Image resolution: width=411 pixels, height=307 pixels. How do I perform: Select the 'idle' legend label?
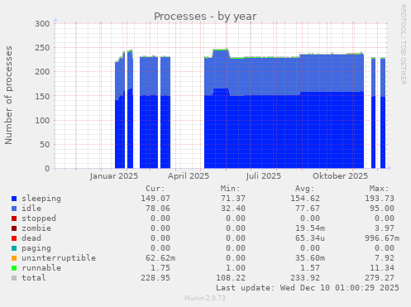(31, 209)
